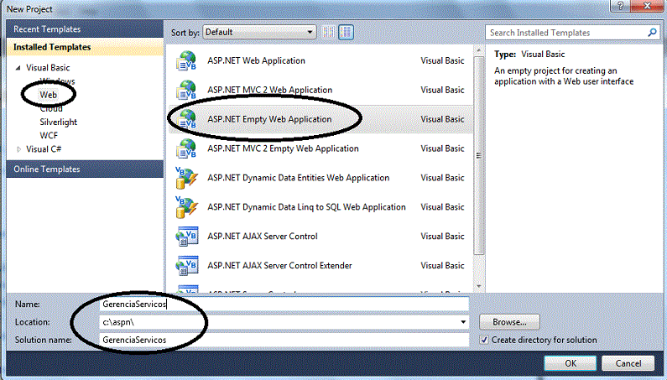The height and width of the screenshot is (380, 667).
Task: Select ASP.NET AJAX Server Control text
Action: (x=263, y=237)
